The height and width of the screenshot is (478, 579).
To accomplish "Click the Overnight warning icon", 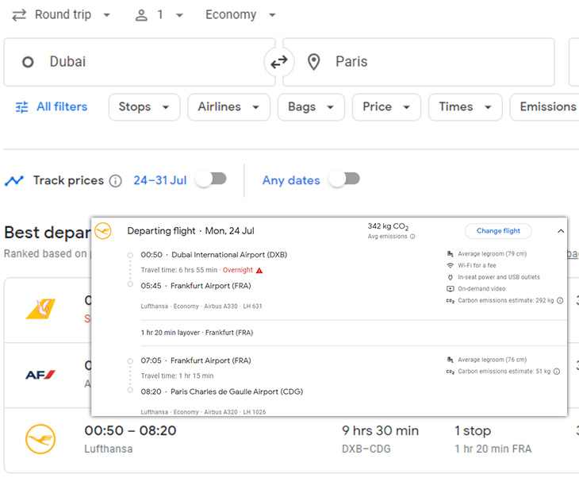I will pyautogui.click(x=259, y=270).
